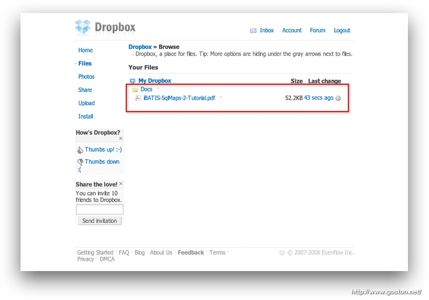Open DMCA footer link
Viewport: 429px width, 300px height.
[107, 259]
